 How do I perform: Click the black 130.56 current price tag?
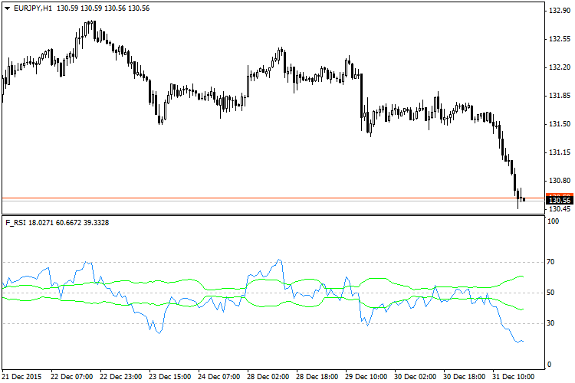(557, 200)
